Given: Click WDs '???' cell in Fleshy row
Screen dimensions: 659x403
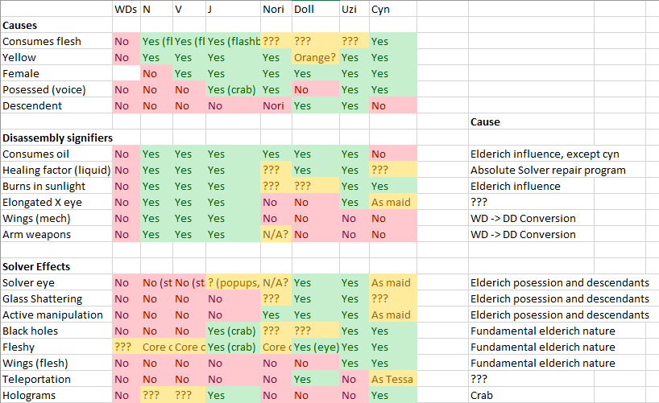Looking at the screenshot, I should click(126, 347).
